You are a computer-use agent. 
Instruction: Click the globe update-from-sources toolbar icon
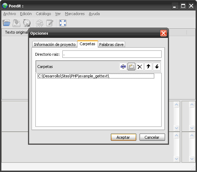(27, 23)
